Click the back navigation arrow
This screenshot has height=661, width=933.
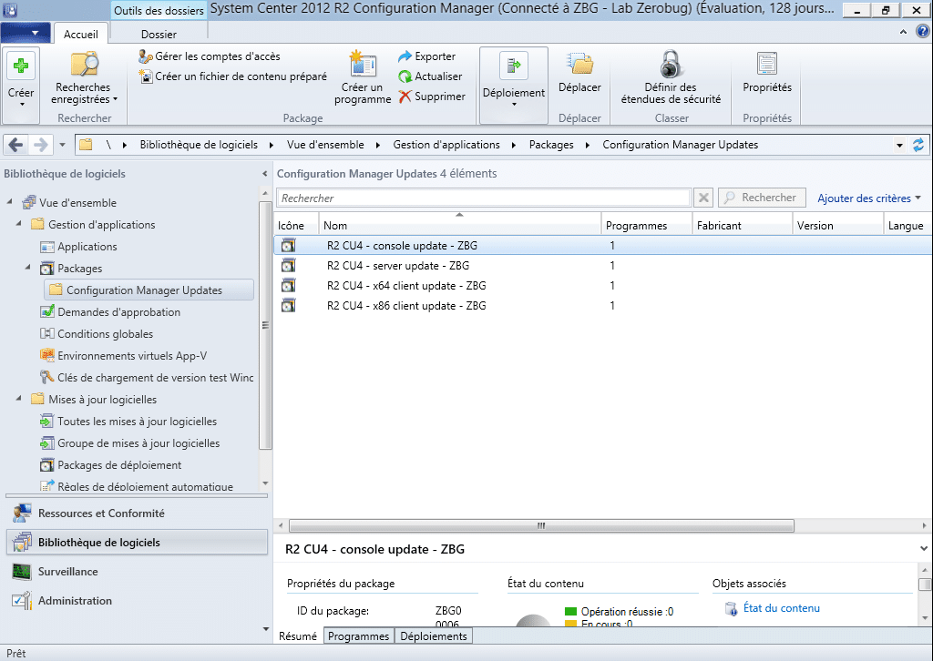[x=16, y=145]
